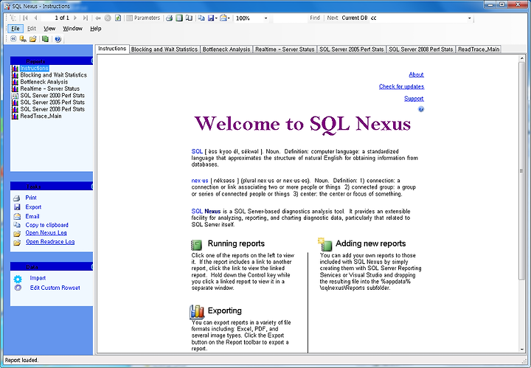Screen dimensions: 531x368
Task: Select SQL Server 2008 Perf Stats in sidebar
Action: [52, 108]
